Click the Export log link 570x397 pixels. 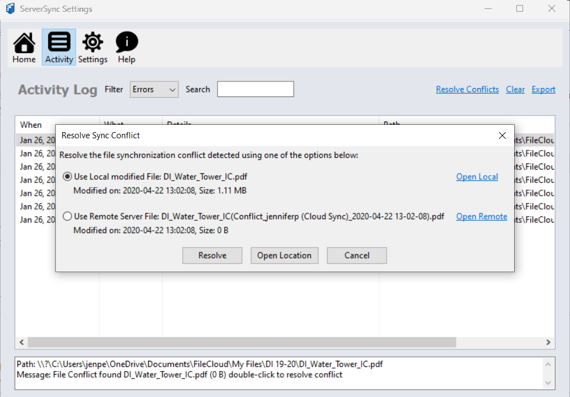click(543, 89)
